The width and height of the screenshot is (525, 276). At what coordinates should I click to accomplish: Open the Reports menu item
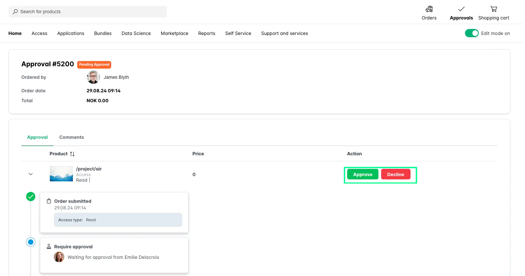[207, 33]
